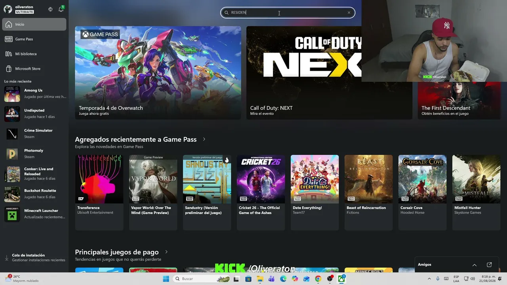Show hidden system tray icons
Viewport: 507px width, 285px height.
[430, 279]
